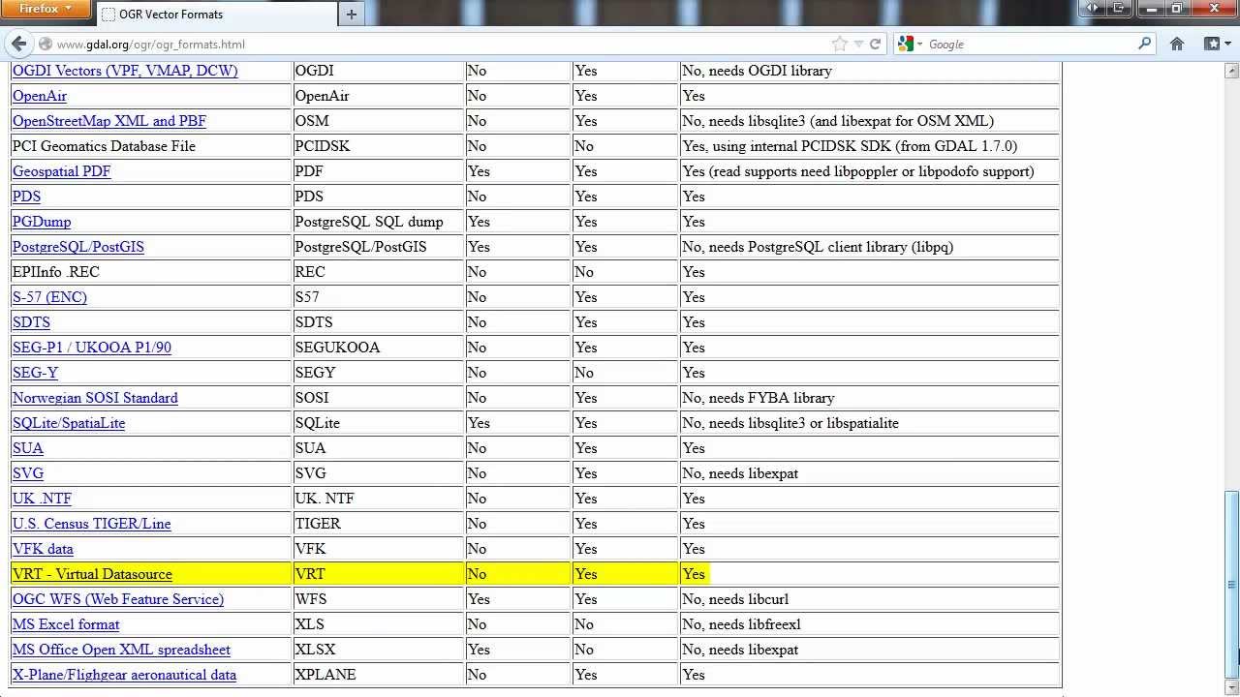The image size is (1240, 697).
Task: Go to the Firefox home page icon
Action: [x=1177, y=44]
